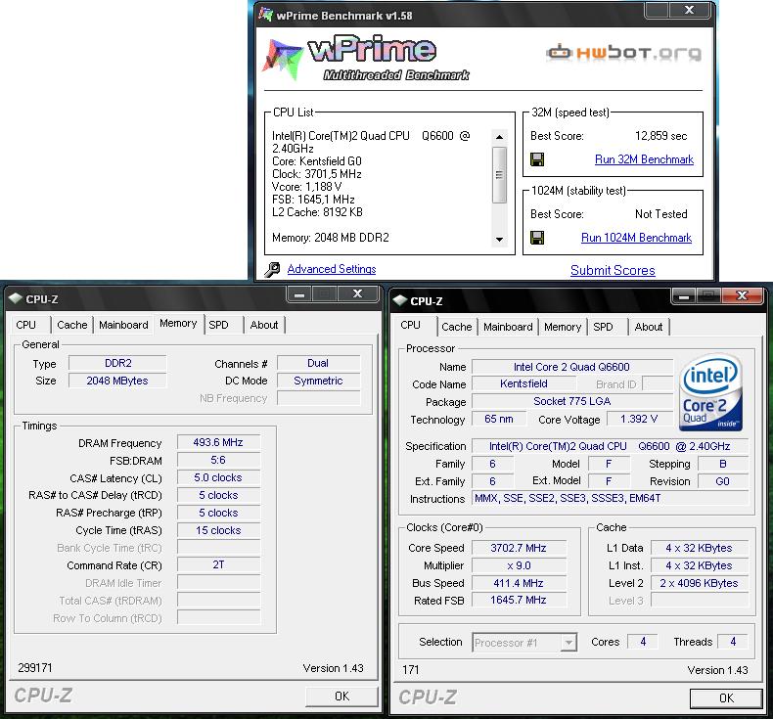This screenshot has width=773, height=719.
Task: Open SPD tab in right CPU-Z window
Action: click(x=603, y=327)
